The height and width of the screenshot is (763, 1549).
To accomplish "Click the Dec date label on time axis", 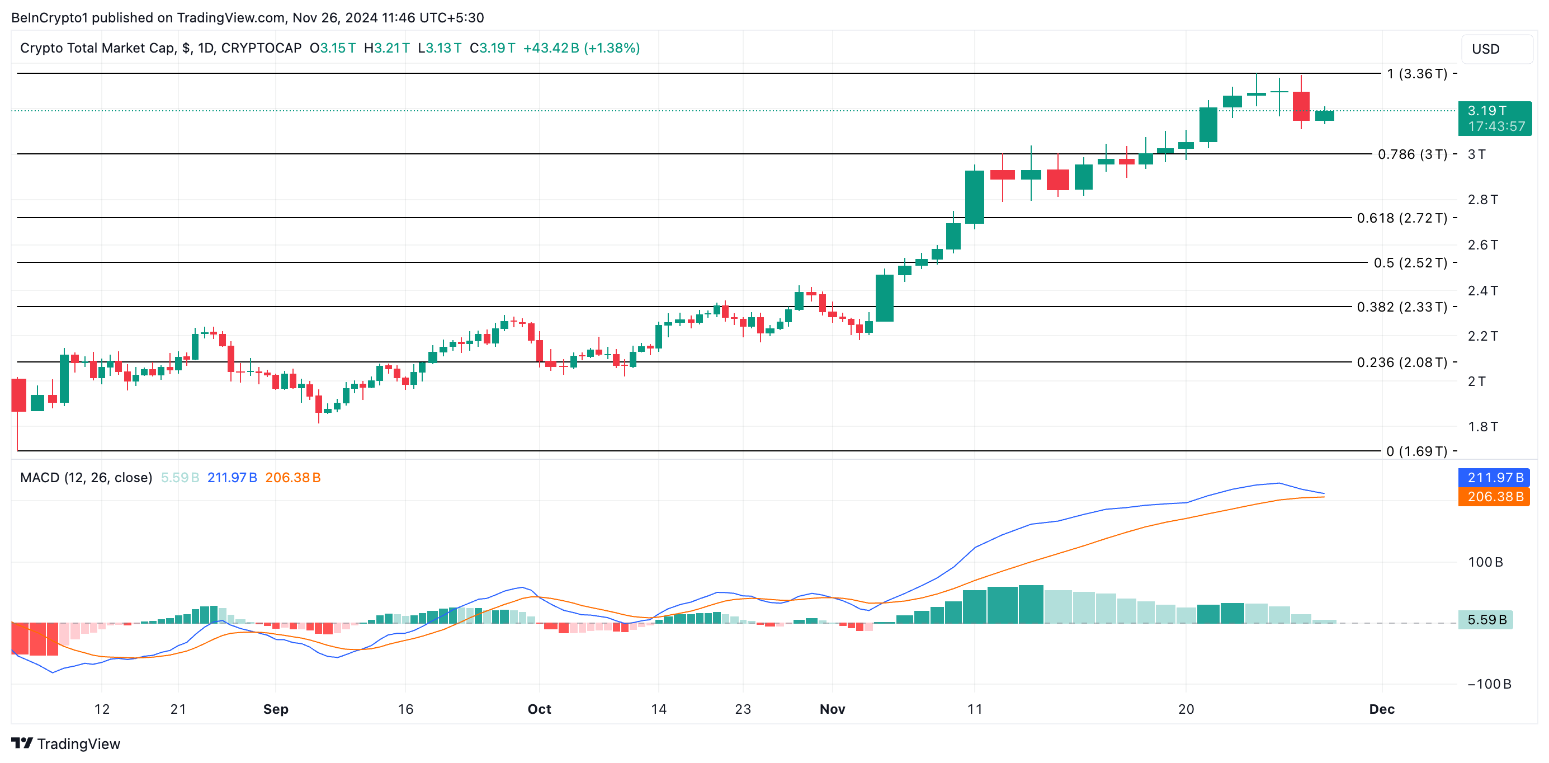I will click(1382, 709).
